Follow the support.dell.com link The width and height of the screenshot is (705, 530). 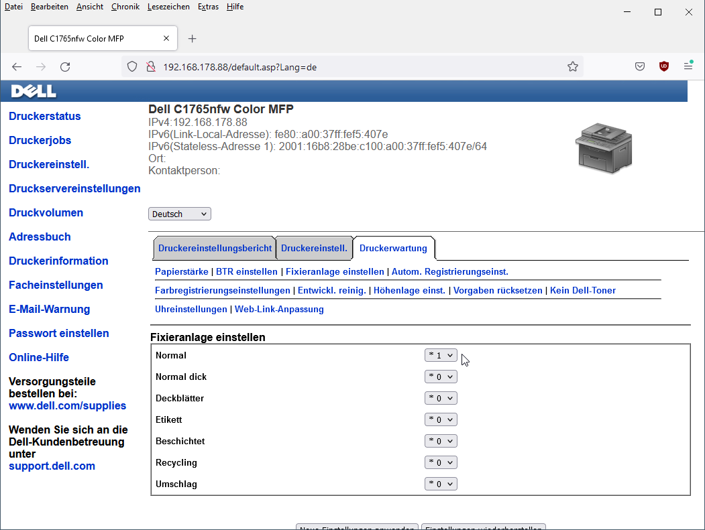[52, 466]
